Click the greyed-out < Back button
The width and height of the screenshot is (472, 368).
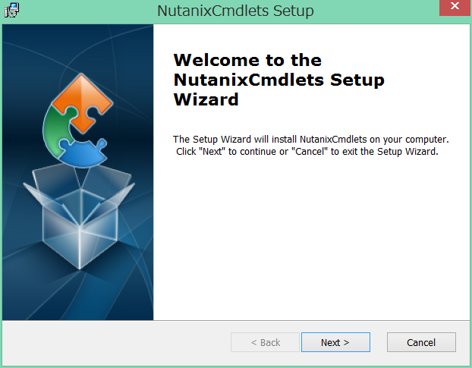(x=265, y=342)
